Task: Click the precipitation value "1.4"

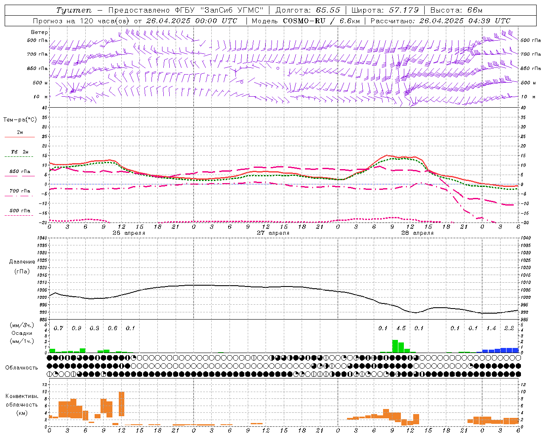Action: point(491,328)
